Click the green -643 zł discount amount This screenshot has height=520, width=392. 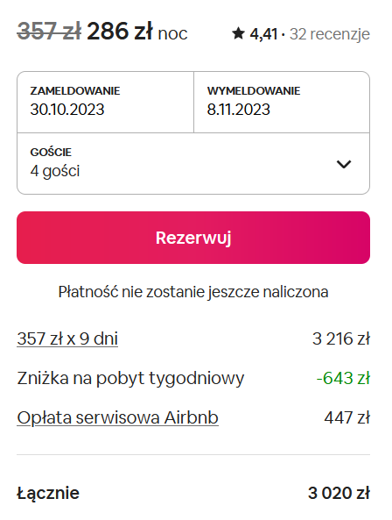point(343,378)
